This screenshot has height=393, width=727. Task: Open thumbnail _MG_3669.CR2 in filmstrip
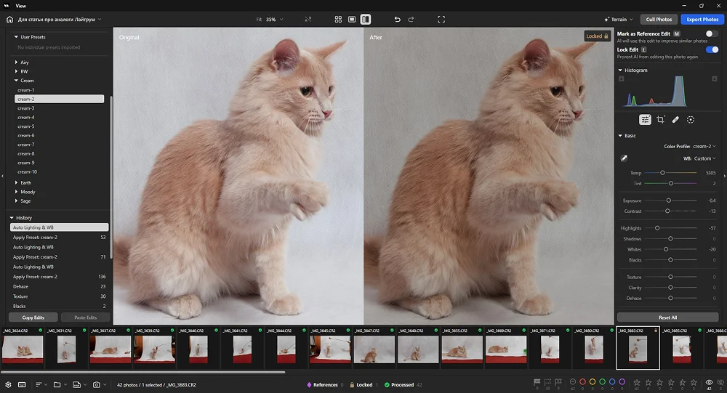click(x=506, y=349)
